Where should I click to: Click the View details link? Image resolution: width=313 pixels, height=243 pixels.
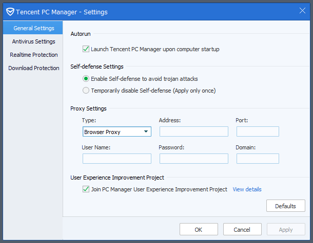pyautogui.click(x=247, y=189)
